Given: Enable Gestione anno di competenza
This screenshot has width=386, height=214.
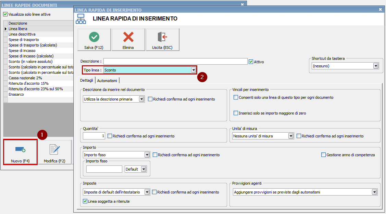Looking at the screenshot, I should coord(323,155).
